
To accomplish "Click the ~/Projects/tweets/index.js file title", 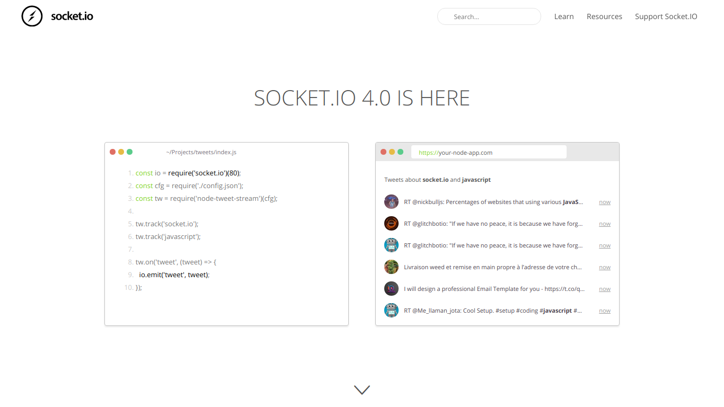I will (201, 152).
